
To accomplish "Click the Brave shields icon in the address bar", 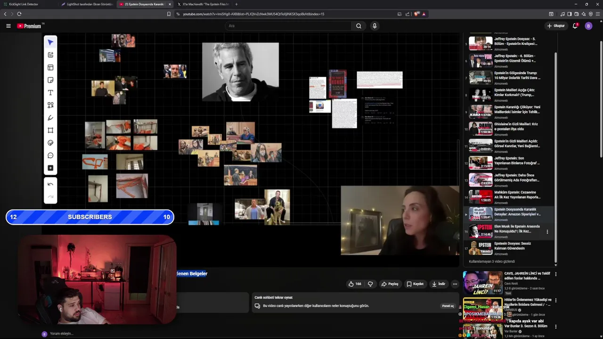I will point(416,14).
